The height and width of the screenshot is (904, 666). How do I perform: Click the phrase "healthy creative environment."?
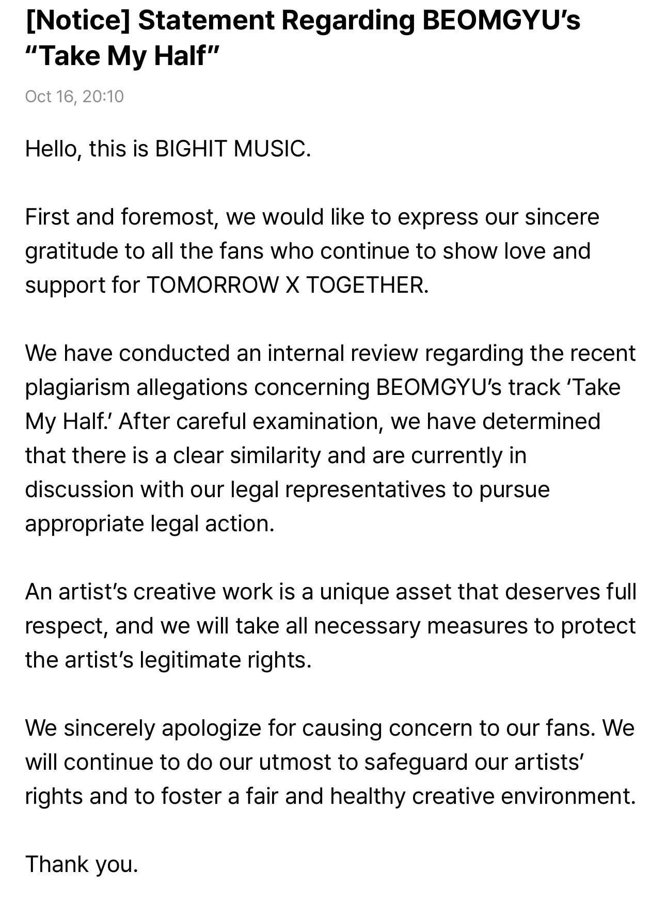pos(482,796)
